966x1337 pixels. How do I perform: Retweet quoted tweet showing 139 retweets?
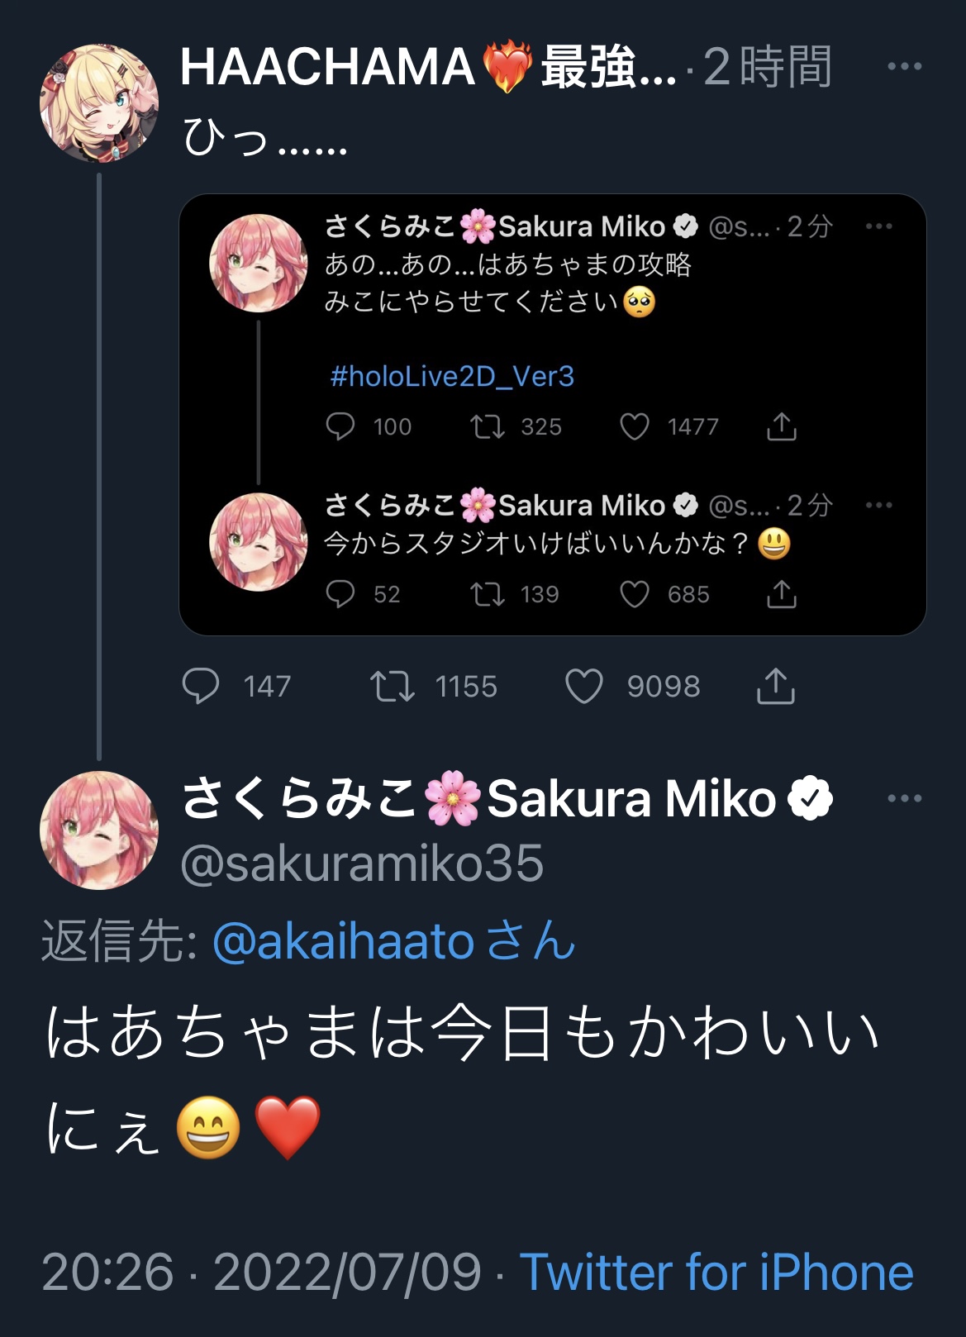(x=488, y=594)
